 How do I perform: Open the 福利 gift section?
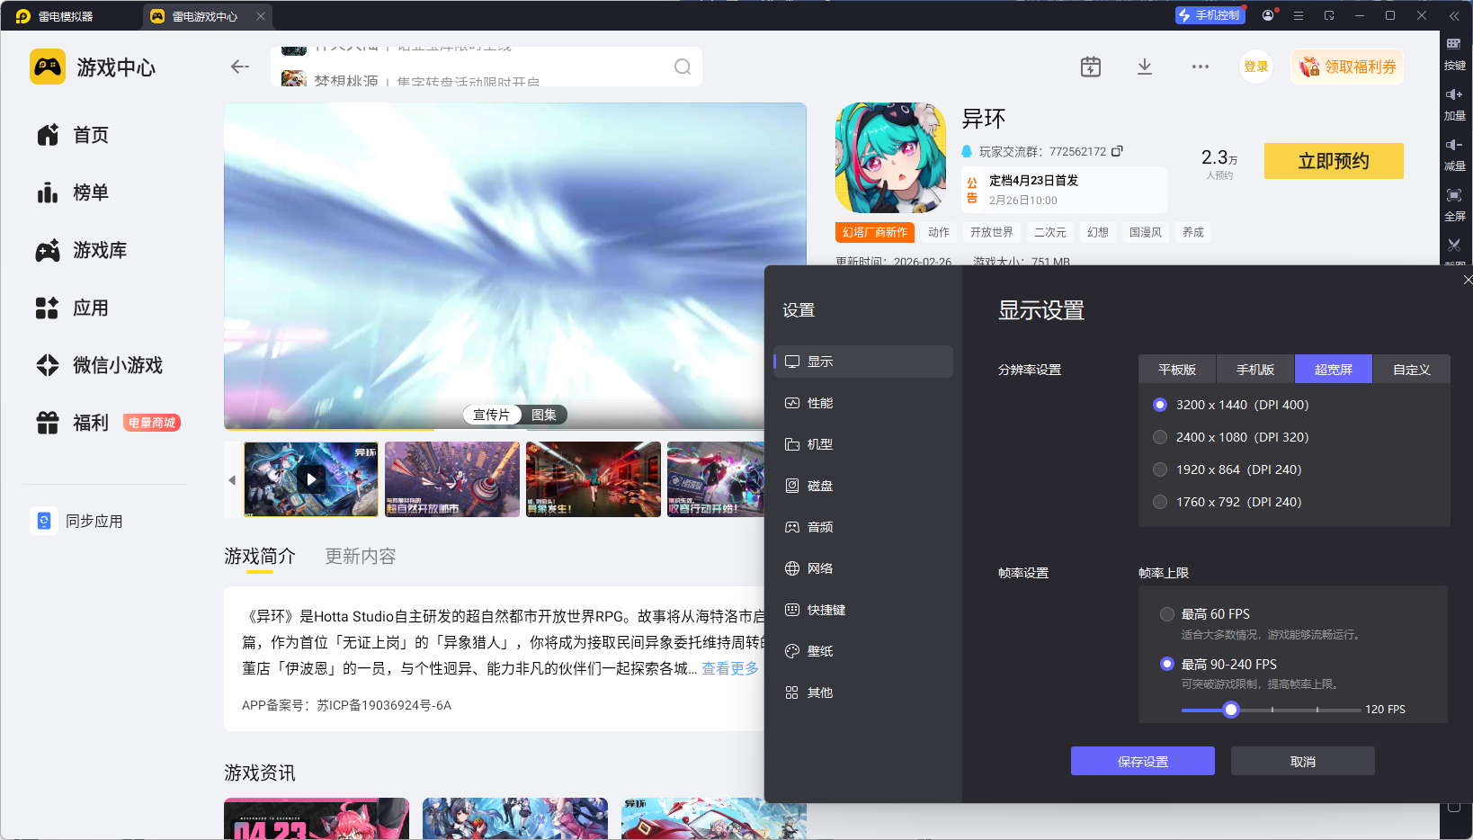74,423
